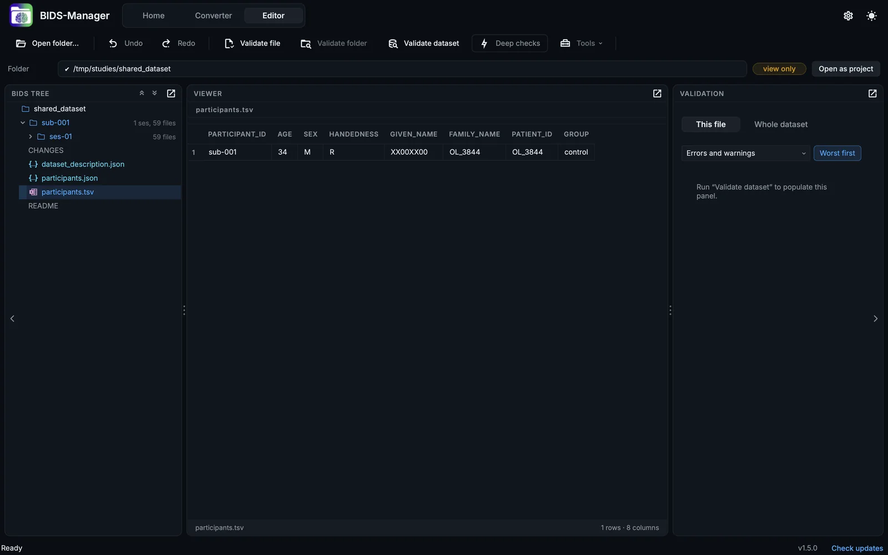The width and height of the screenshot is (888, 555).
Task: Collapse the sub-001 folder chevron
Action: pyautogui.click(x=23, y=123)
